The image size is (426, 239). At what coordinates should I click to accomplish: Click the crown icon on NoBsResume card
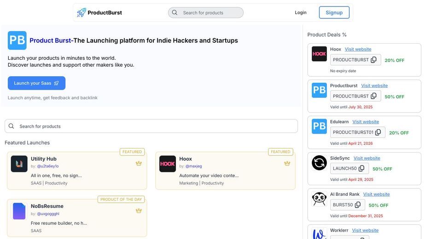click(x=139, y=211)
